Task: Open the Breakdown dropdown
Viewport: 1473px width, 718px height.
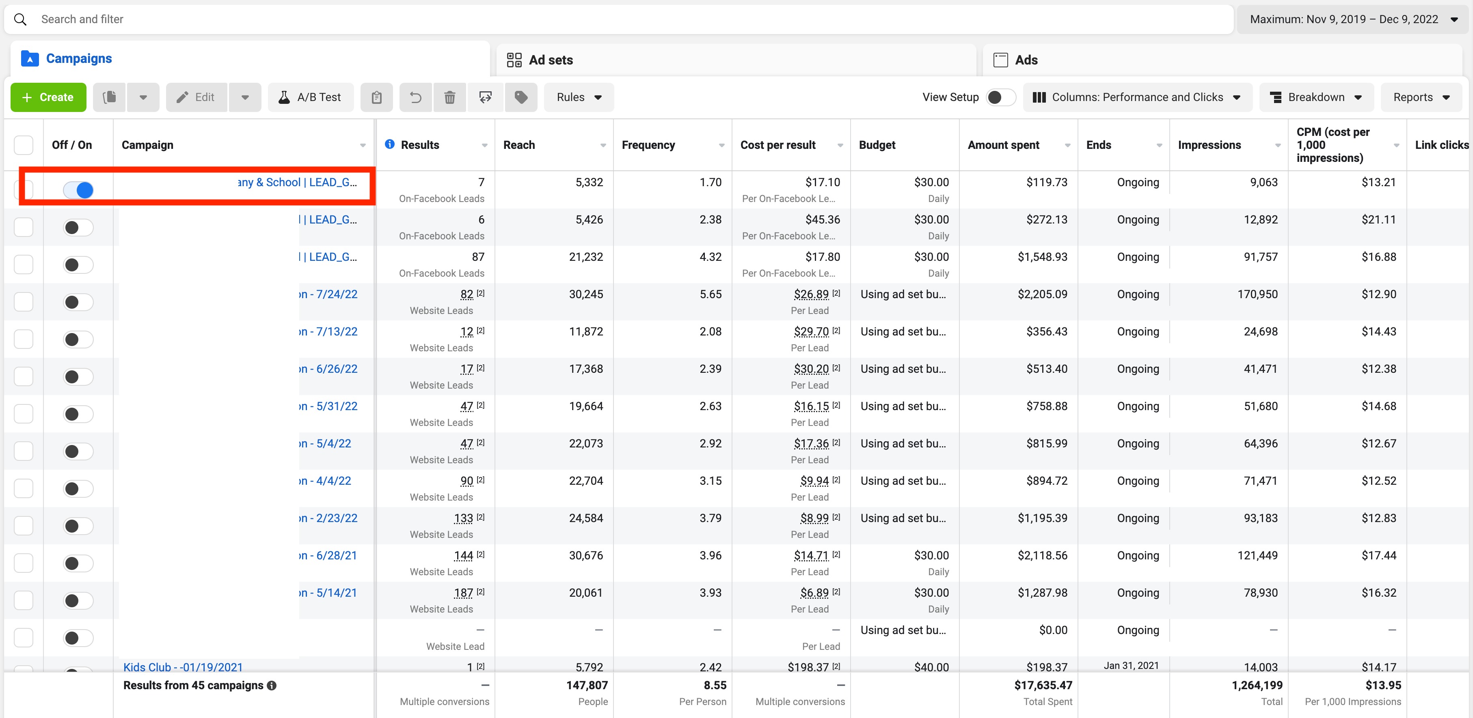Action: (1316, 97)
